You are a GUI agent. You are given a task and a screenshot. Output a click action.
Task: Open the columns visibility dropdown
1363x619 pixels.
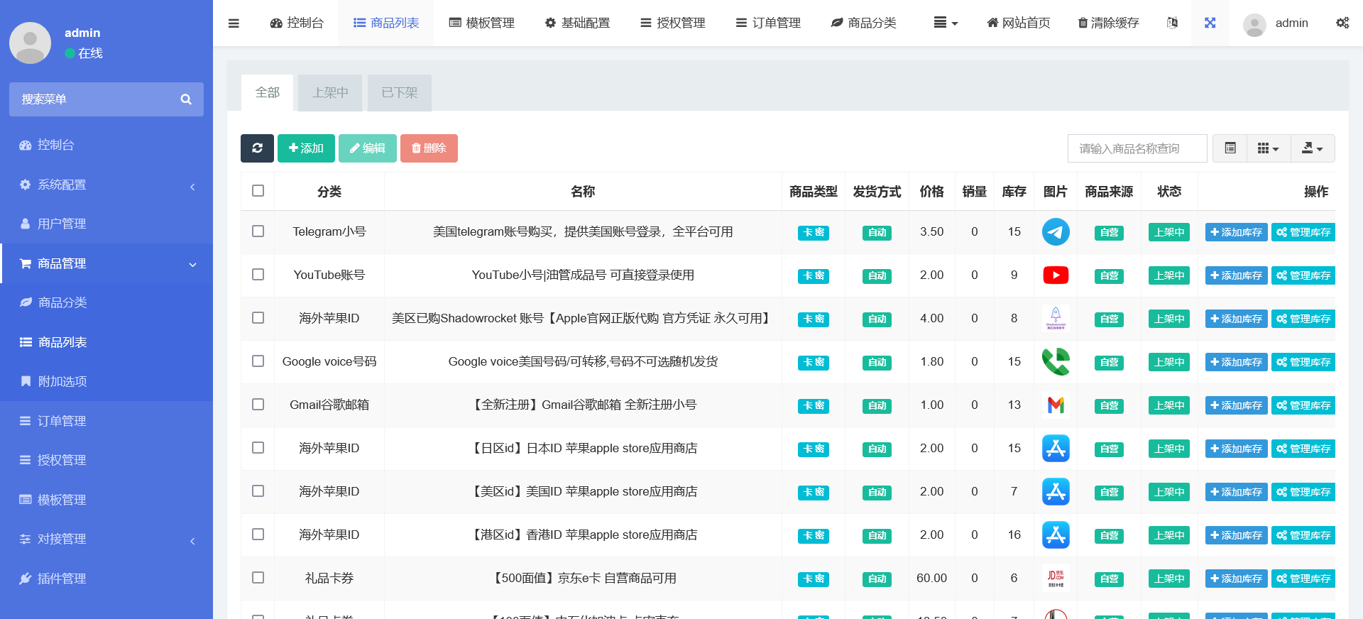1268,148
